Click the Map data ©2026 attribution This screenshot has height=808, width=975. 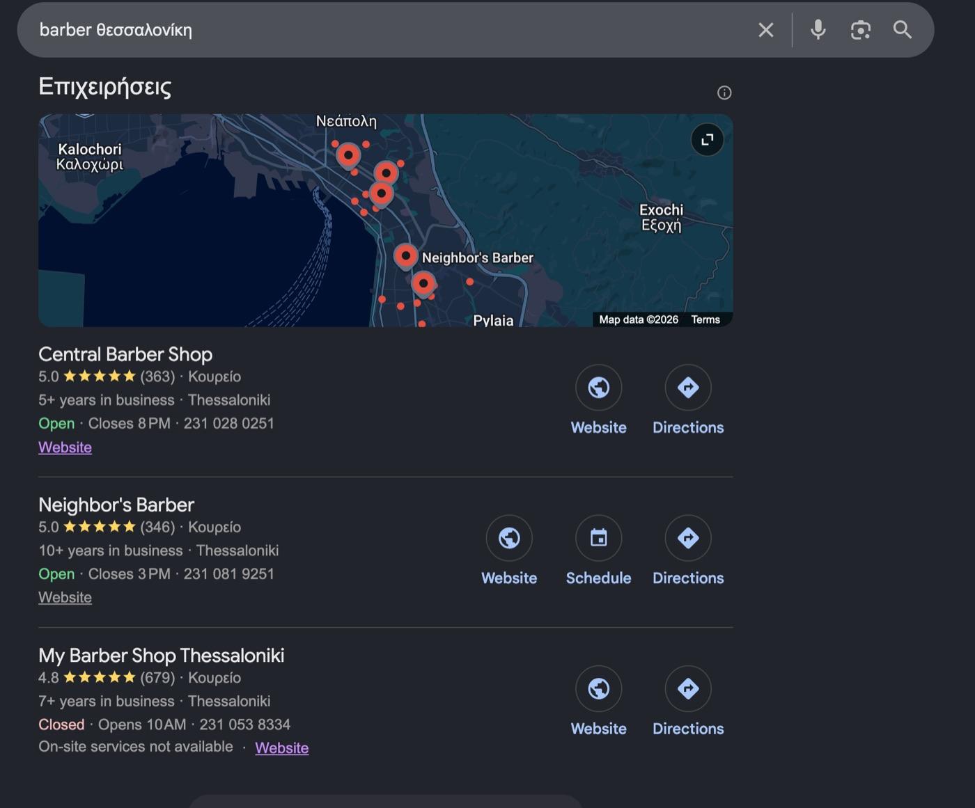click(x=639, y=319)
